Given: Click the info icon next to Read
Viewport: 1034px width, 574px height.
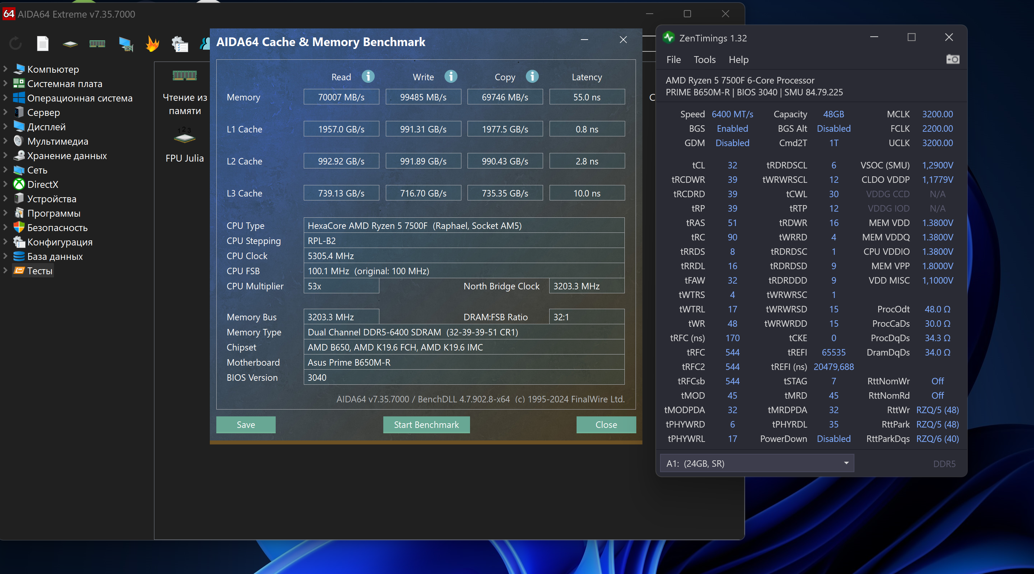Looking at the screenshot, I should pos(368,76).
